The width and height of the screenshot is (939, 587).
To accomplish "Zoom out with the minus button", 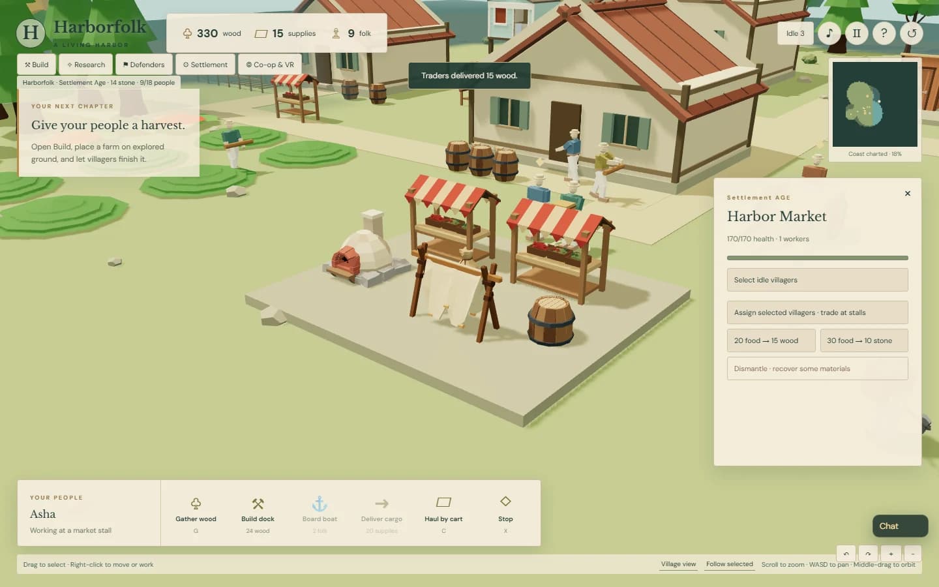I will point(913,553).
